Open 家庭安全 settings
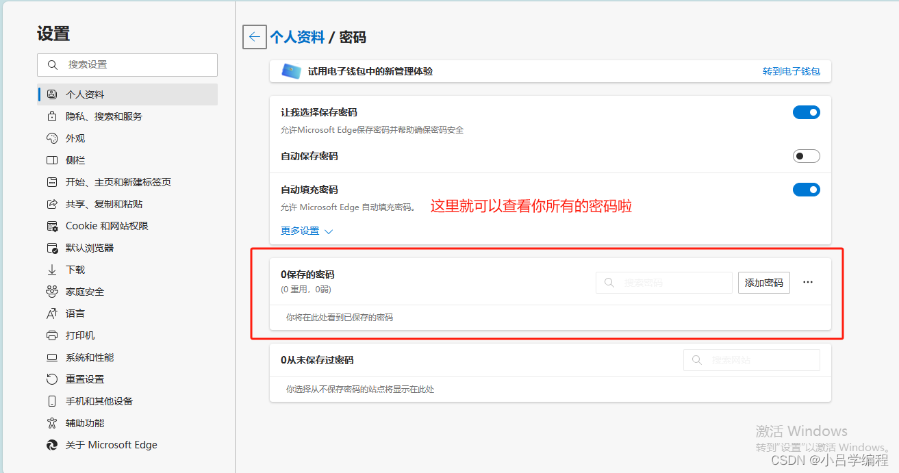Viewport: 899px width, 473px height. (x=128, y=292)
